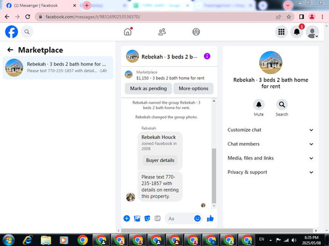
Task: Open the Chrome three-dot menu
Action: [322, 16]
